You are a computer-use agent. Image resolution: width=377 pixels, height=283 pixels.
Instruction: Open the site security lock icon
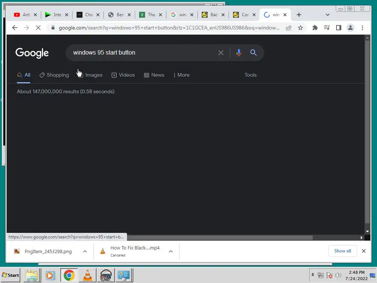coord(53,28)
